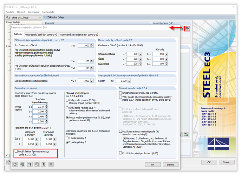The height and width of the screenshot is (181, 241).
Task: Click the left scroll arrow in navigator pane
Action: click(x=7, y=155)
